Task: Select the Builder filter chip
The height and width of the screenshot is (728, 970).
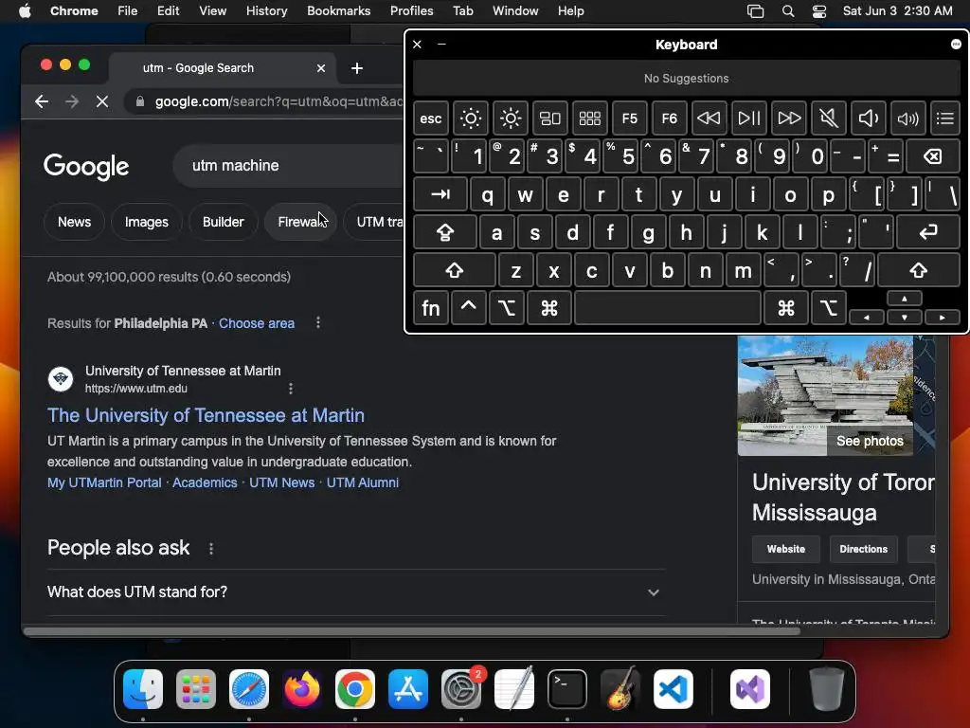Action: (x=224, y=222)
